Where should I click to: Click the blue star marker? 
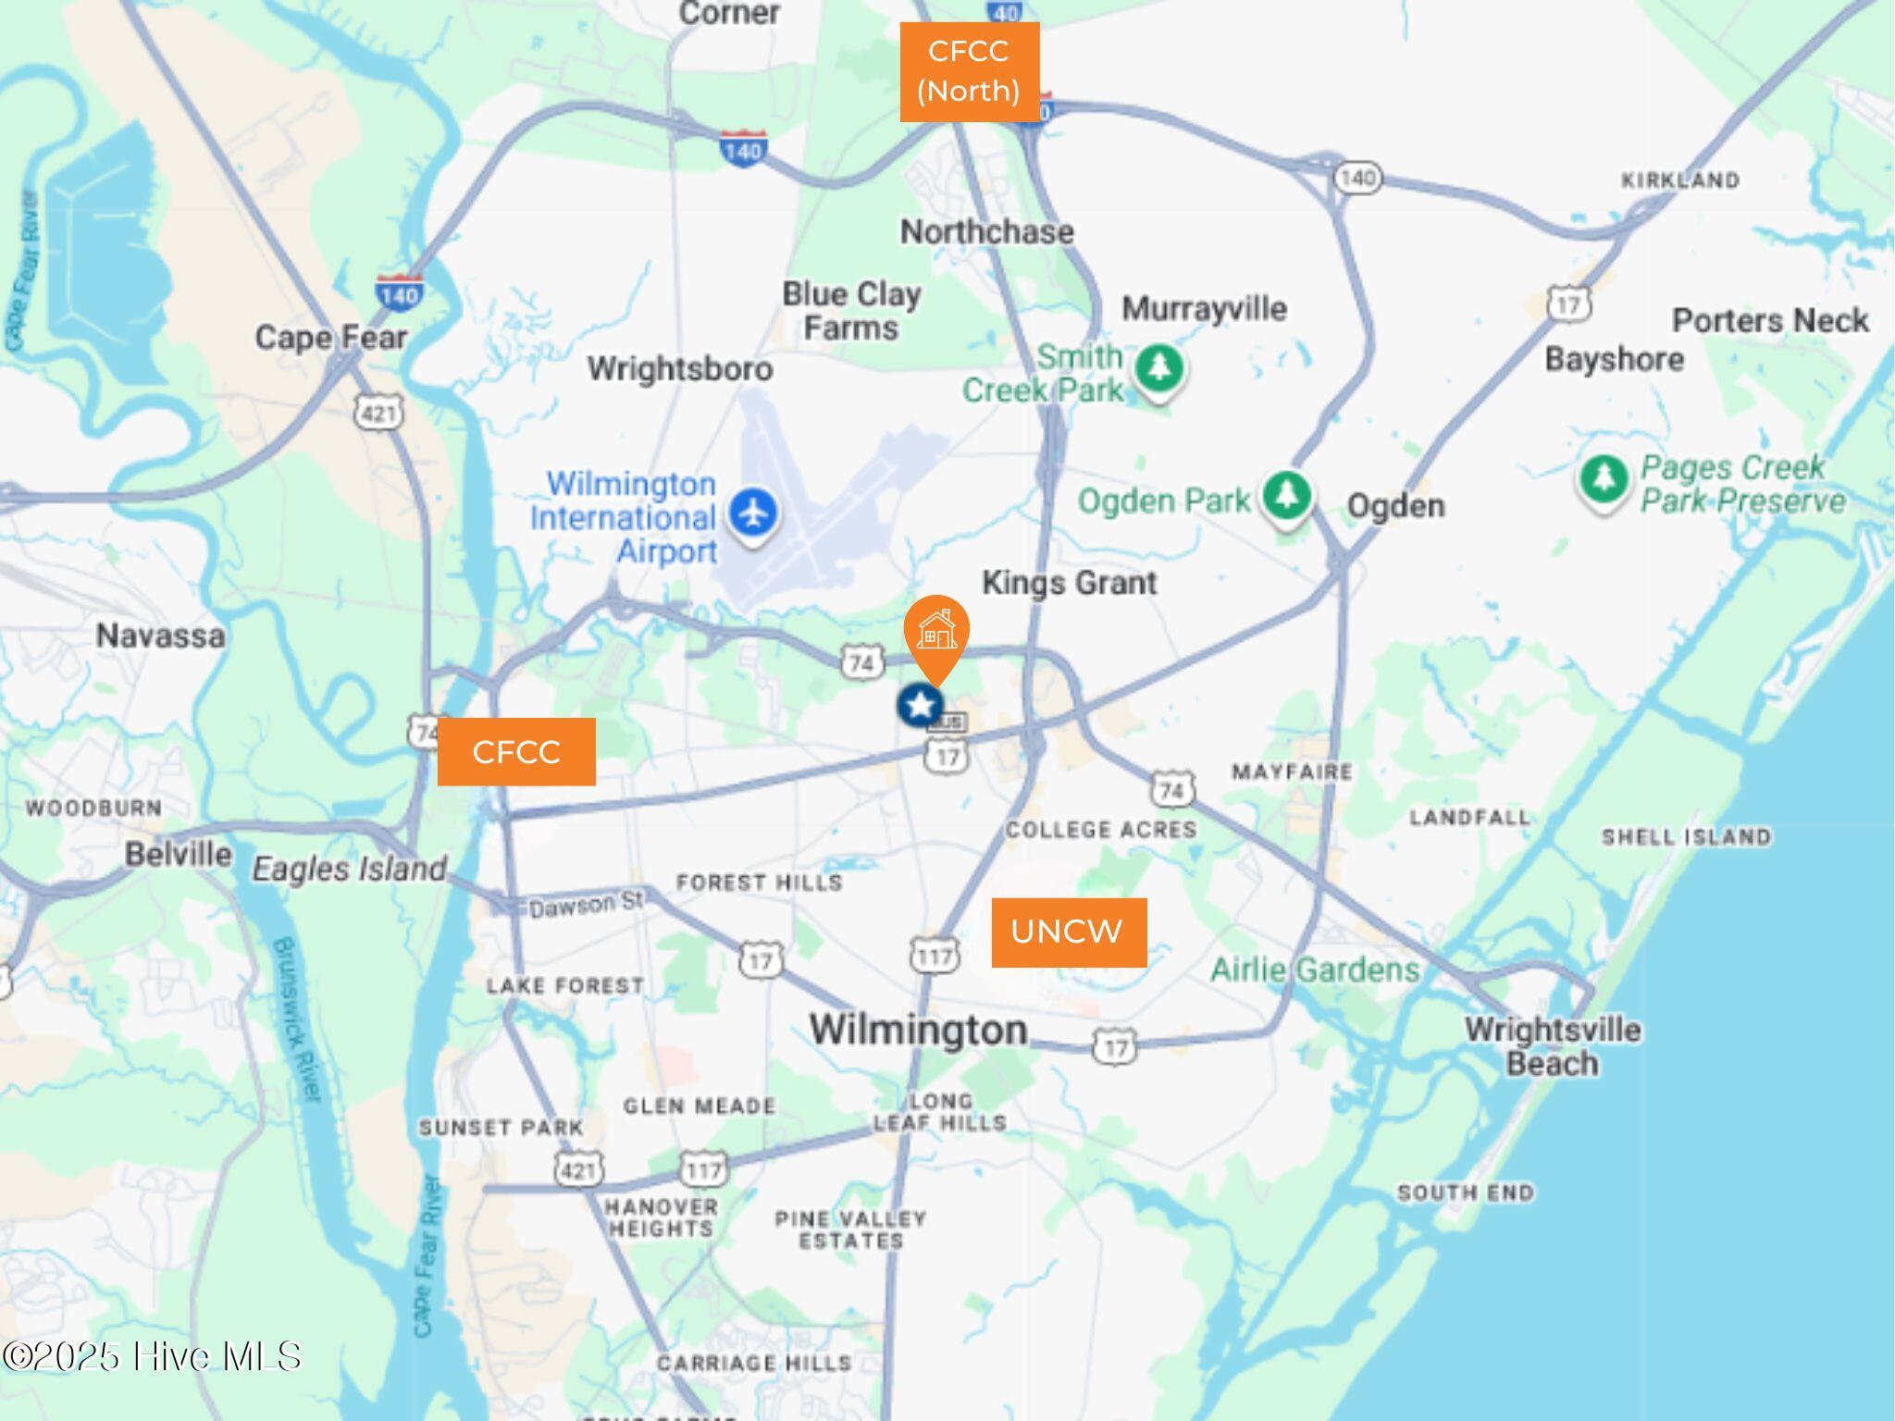click(x=920, y=706)
